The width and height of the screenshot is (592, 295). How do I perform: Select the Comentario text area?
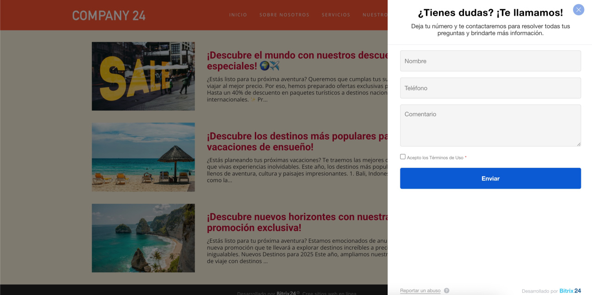click(490, 125)
